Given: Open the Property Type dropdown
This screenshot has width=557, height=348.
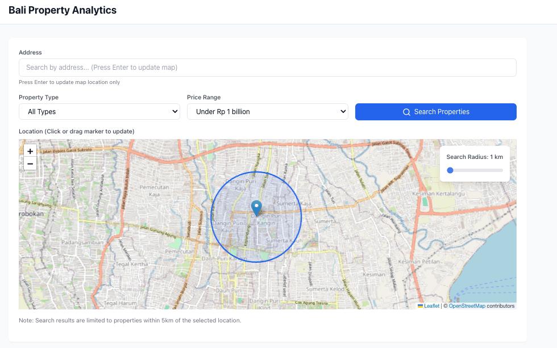Looking at the screenshot, I should point(99,112).
